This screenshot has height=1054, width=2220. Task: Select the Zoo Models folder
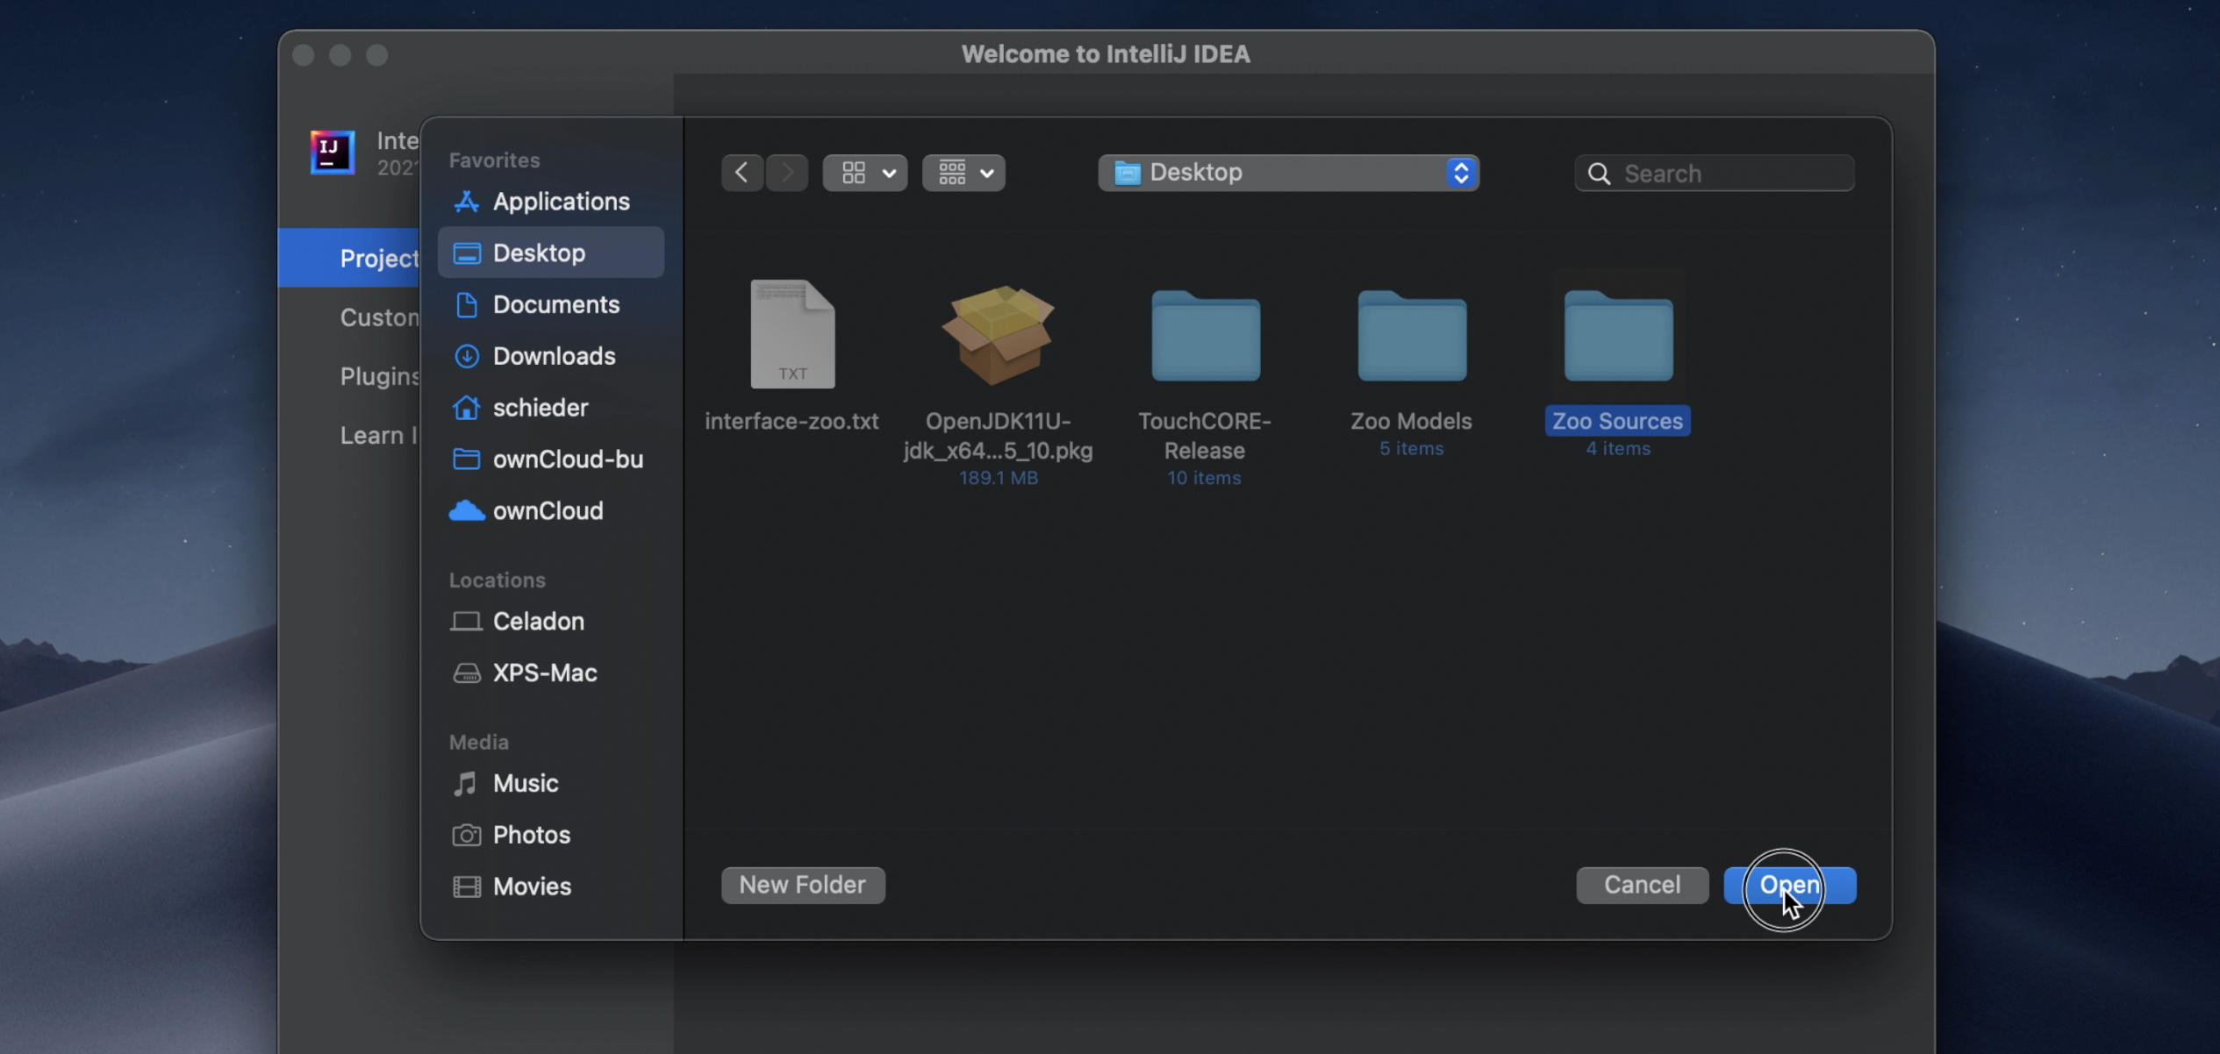tap(1411, 338)
